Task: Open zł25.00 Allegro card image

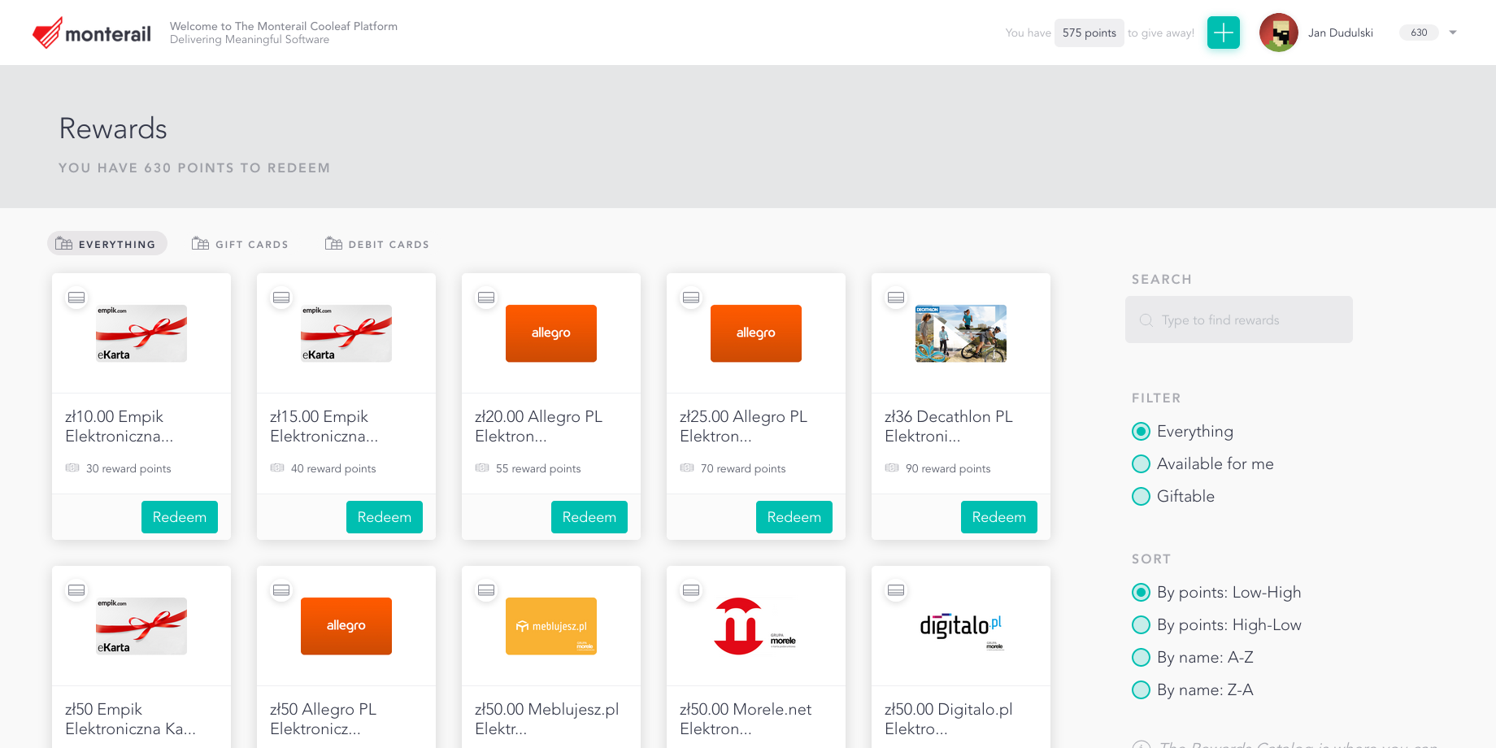Action: pos(756,333)
